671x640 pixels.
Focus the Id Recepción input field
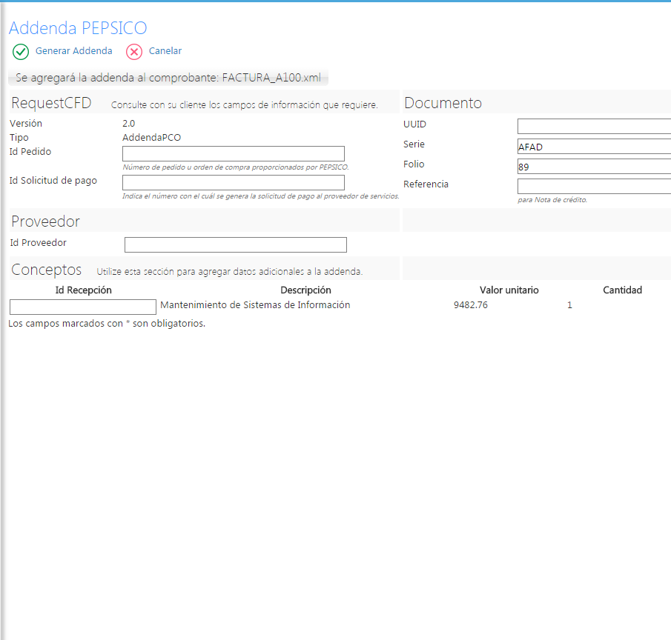pos(83,307)
